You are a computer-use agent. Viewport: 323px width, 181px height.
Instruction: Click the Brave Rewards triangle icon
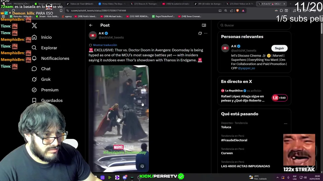243,11
